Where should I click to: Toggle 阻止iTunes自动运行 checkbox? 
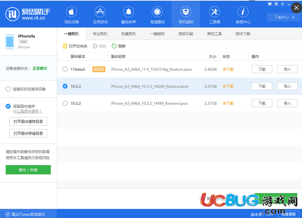[8, 214]
